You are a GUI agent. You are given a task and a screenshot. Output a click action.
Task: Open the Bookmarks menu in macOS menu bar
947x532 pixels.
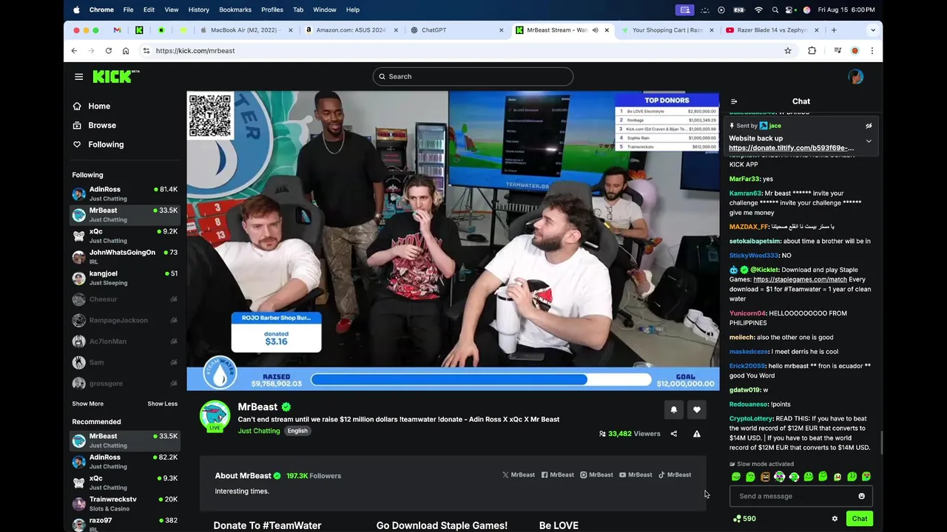pos(235,10)
